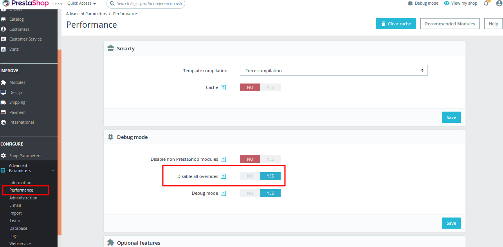Screen dimensions: 503x247
Task: Click the Modules puzzle icon in sidebar
Action: pos(4,82)
